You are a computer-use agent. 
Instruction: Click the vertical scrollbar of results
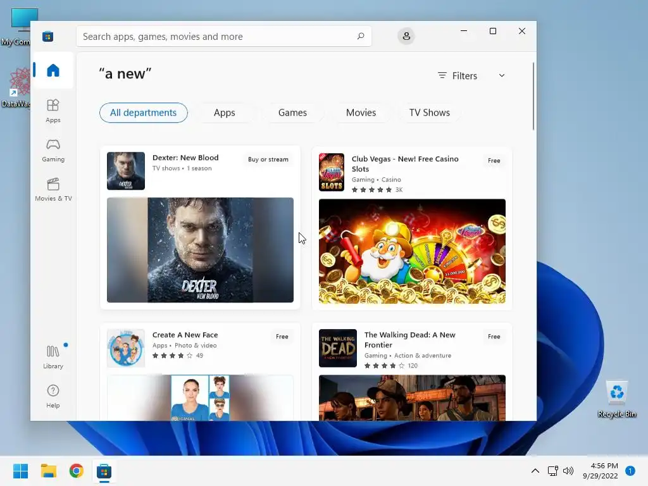pos(533,97)
